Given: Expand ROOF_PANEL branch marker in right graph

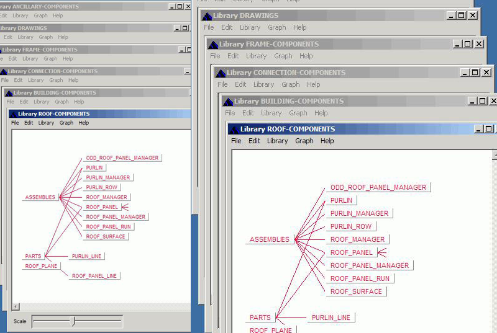Looking at the screenshot, I should tap(382, 252).
